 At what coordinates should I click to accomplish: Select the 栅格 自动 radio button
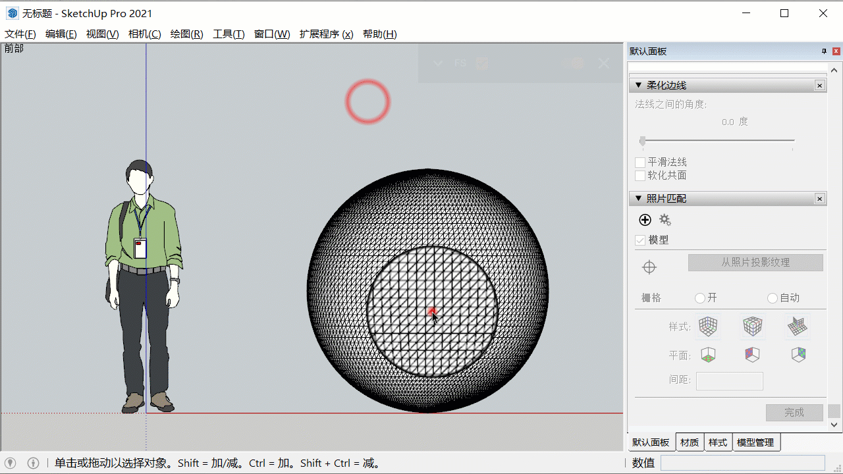point(773,298)
